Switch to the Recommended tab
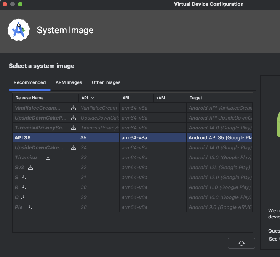280x257 pixels. (x=30, y=82)
